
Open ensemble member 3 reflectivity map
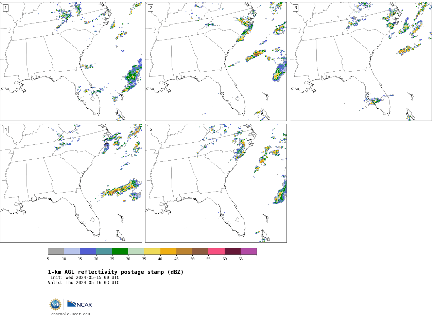[361, 61]
